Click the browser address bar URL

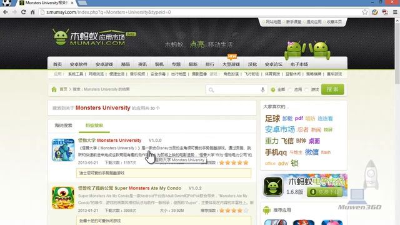coord(108,12)
